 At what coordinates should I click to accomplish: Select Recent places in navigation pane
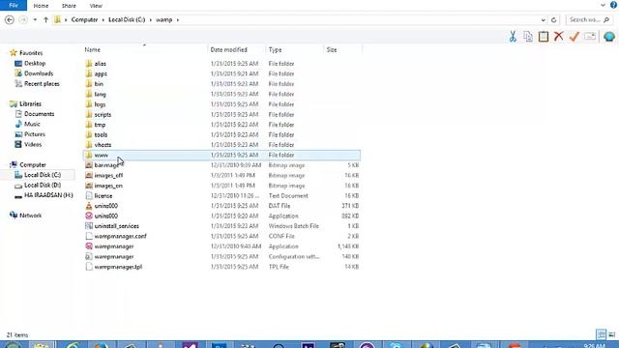pyautogui.click(x=42, y=84)
